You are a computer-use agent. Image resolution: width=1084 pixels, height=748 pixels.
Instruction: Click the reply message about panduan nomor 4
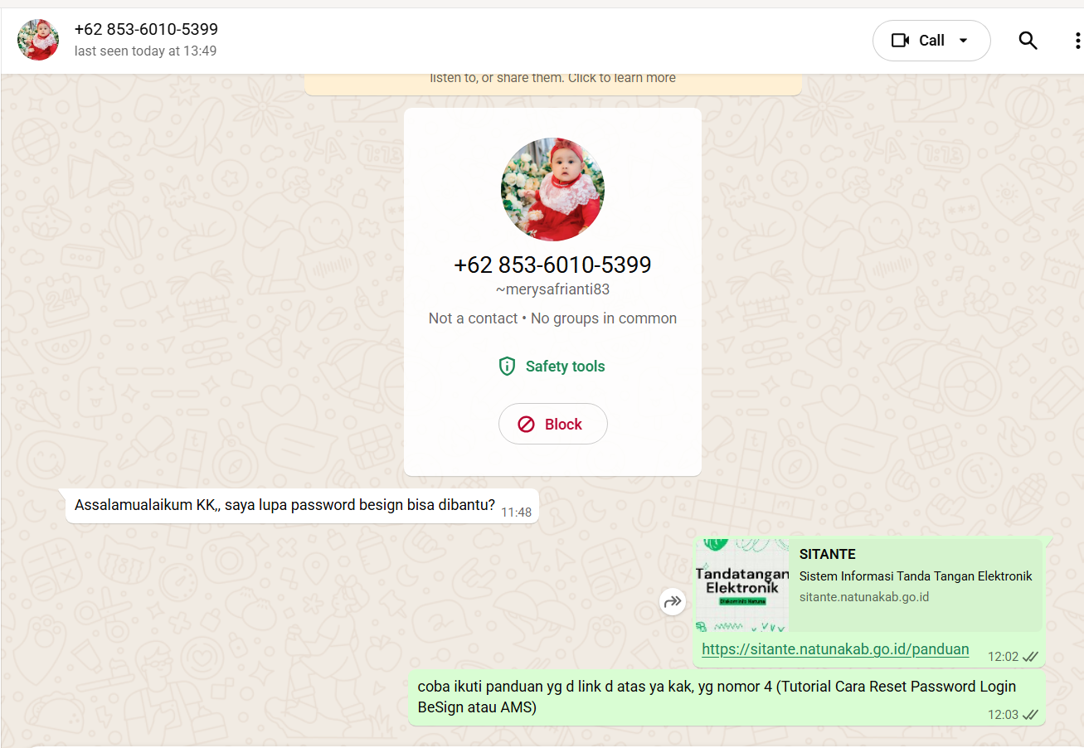pos(727,697)
